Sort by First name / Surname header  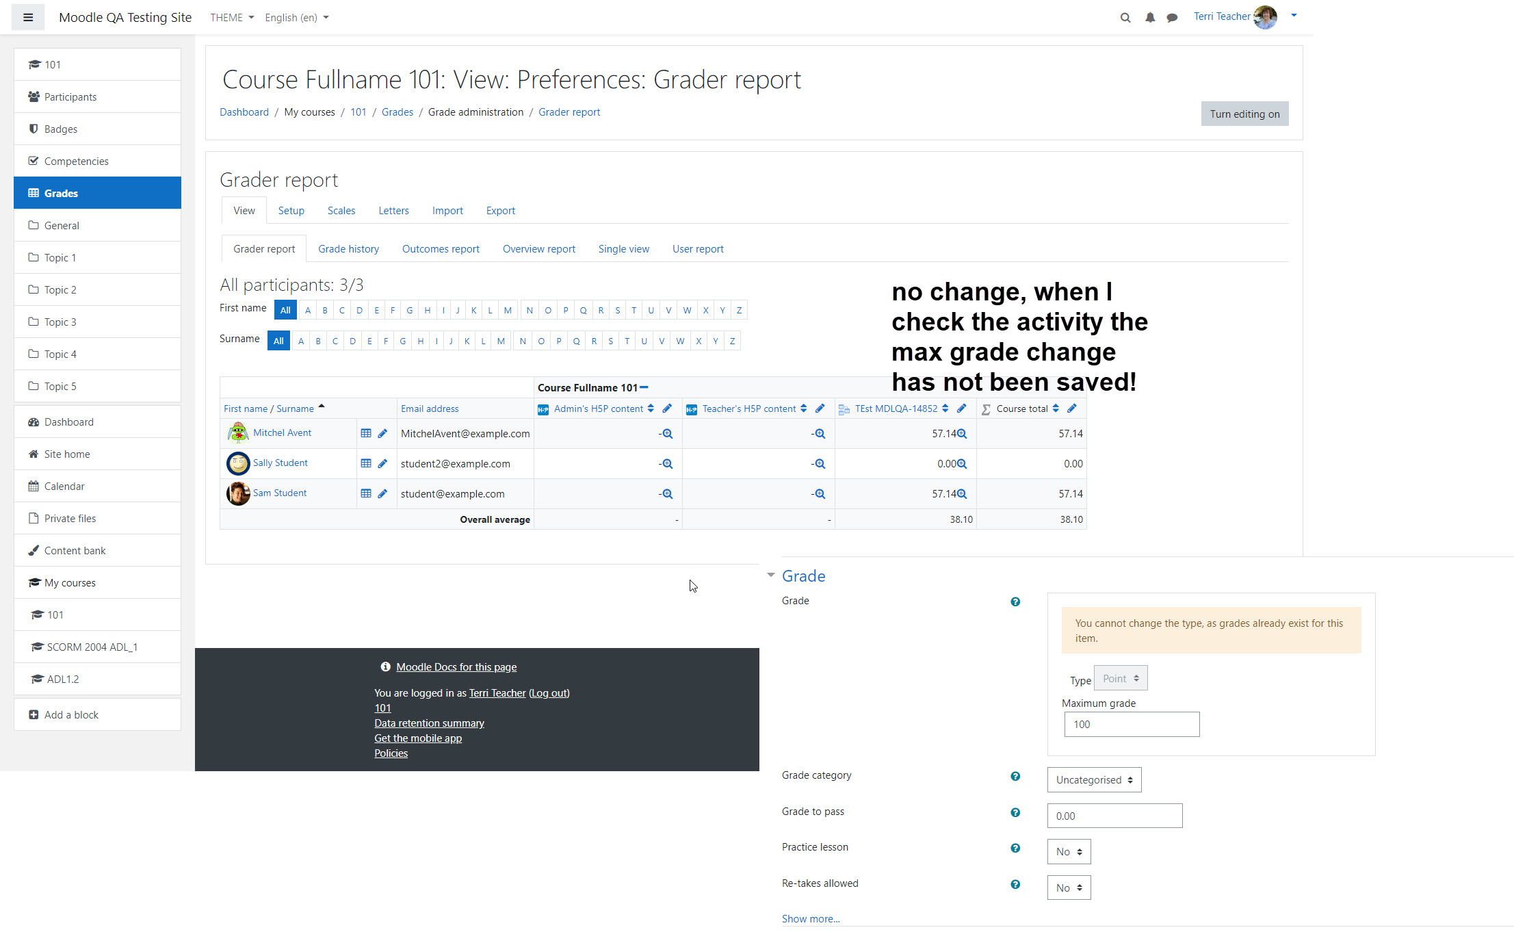click(268, 409)
